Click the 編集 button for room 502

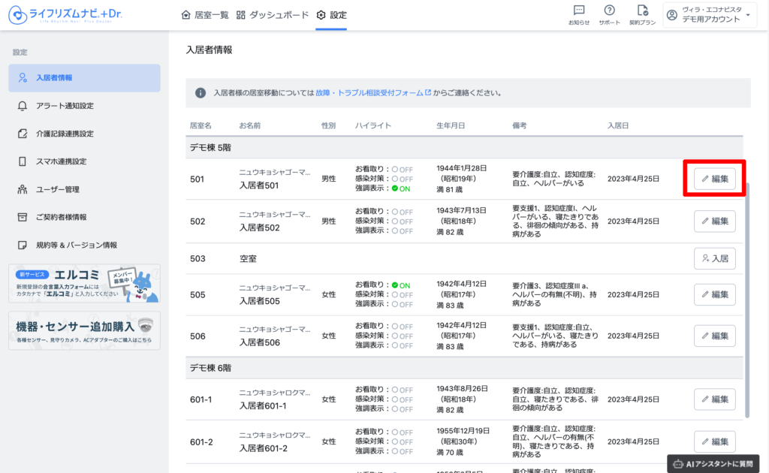[x=714, y=221]
